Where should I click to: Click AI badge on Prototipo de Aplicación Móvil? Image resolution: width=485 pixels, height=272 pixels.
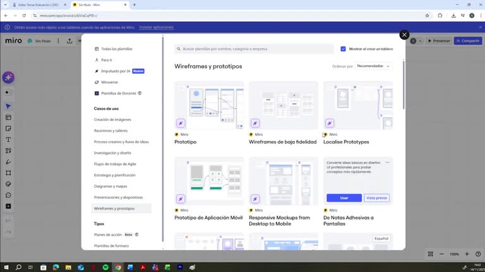tap(181, 199)
